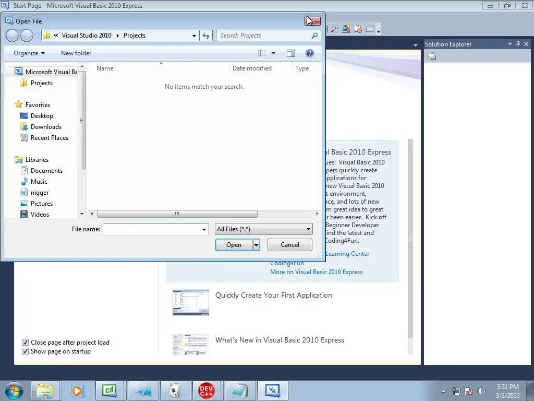The image size is (534, 401).
Task: Click the volume speaker tray icon
Action: [x=481, y=391]
